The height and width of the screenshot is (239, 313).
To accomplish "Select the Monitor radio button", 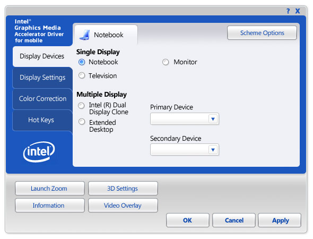I will [166, 62].
